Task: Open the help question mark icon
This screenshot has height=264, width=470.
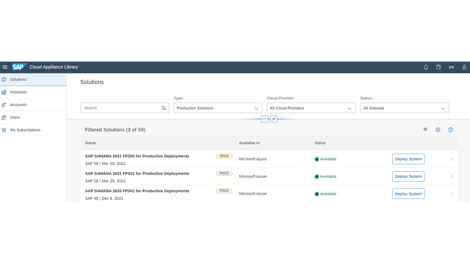Action: click(451, 130)
